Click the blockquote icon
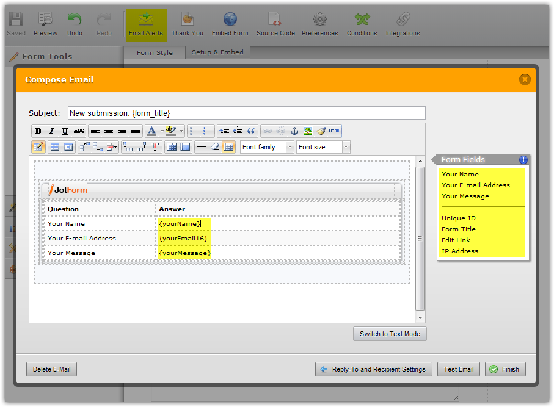Viewport: 554px width, 407px height. coord(251,131)
